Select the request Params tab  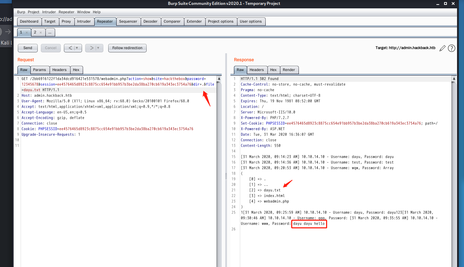click(x=40, y=70)
